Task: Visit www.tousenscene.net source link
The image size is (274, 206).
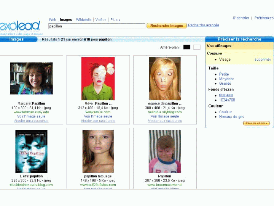Action: point(165,185)
